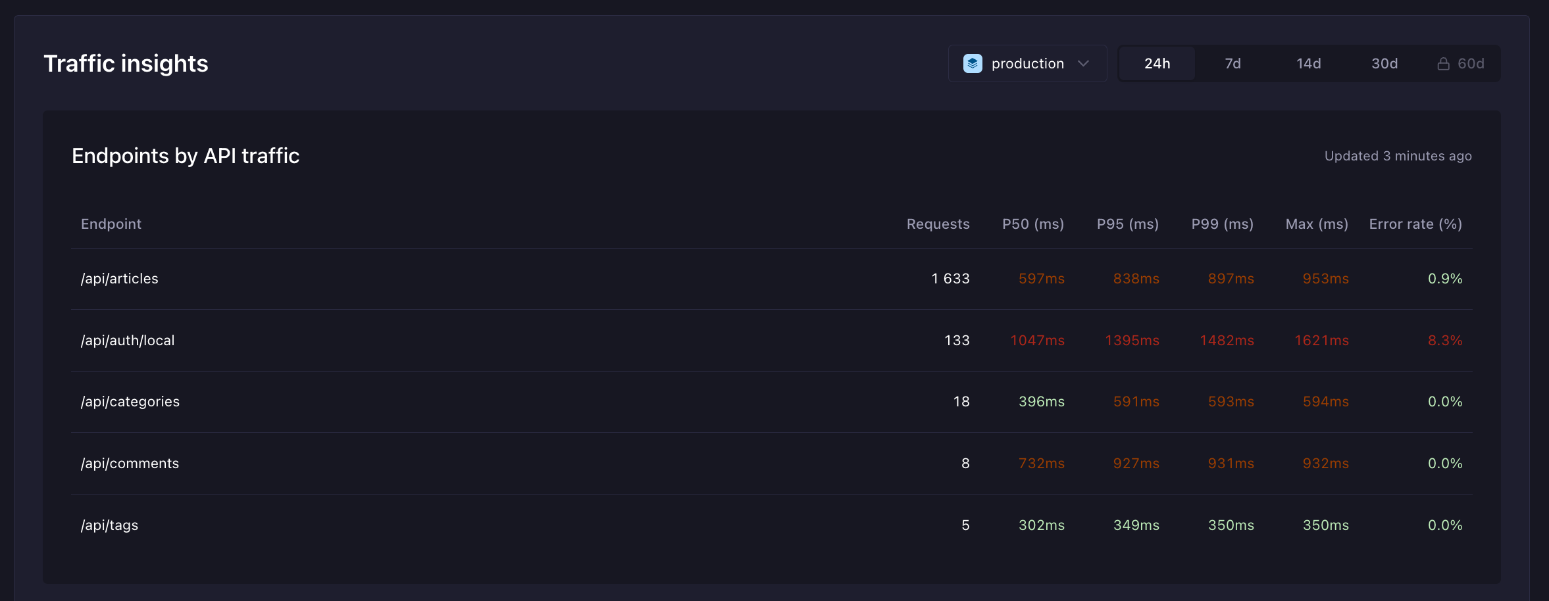Sort by P50 (ms) column header
Screen dimensions: 1549x601
(1033, 224)
